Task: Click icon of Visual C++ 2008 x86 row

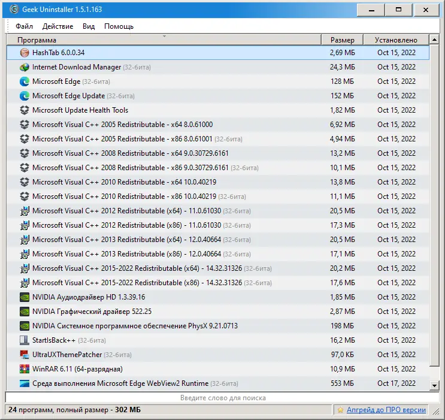Action: click(x=25, y=168)
